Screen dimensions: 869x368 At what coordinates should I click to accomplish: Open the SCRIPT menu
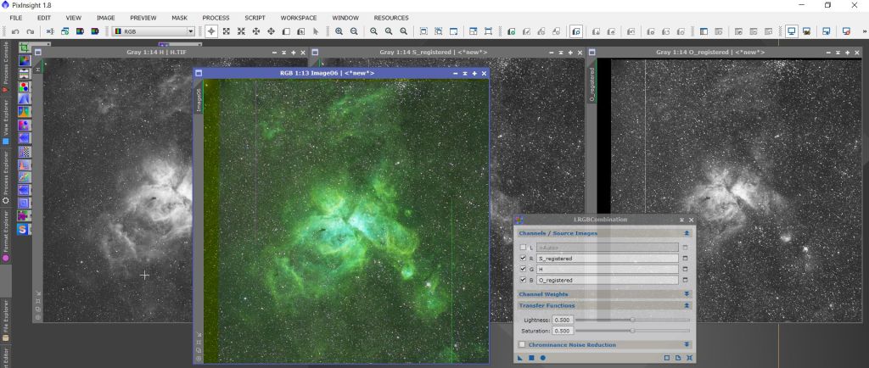click(x=255, y=18)
